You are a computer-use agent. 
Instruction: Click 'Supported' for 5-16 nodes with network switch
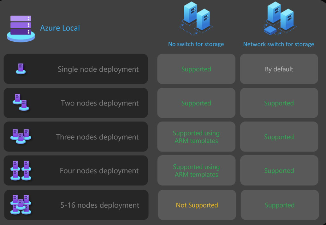tap(280, 205)
